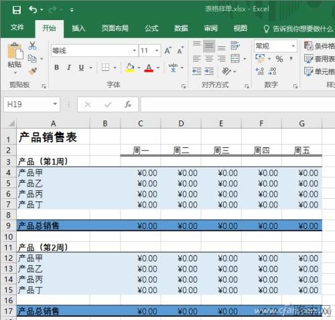Activate the Format Painter brush
This screenshot has height=320, width=335.
[33, 71]
